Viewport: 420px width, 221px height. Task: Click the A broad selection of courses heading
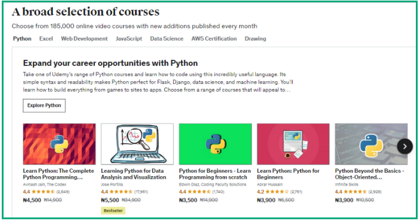(85, 12)
